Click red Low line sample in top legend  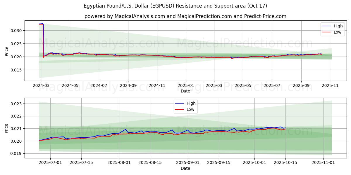pos(326,32)
